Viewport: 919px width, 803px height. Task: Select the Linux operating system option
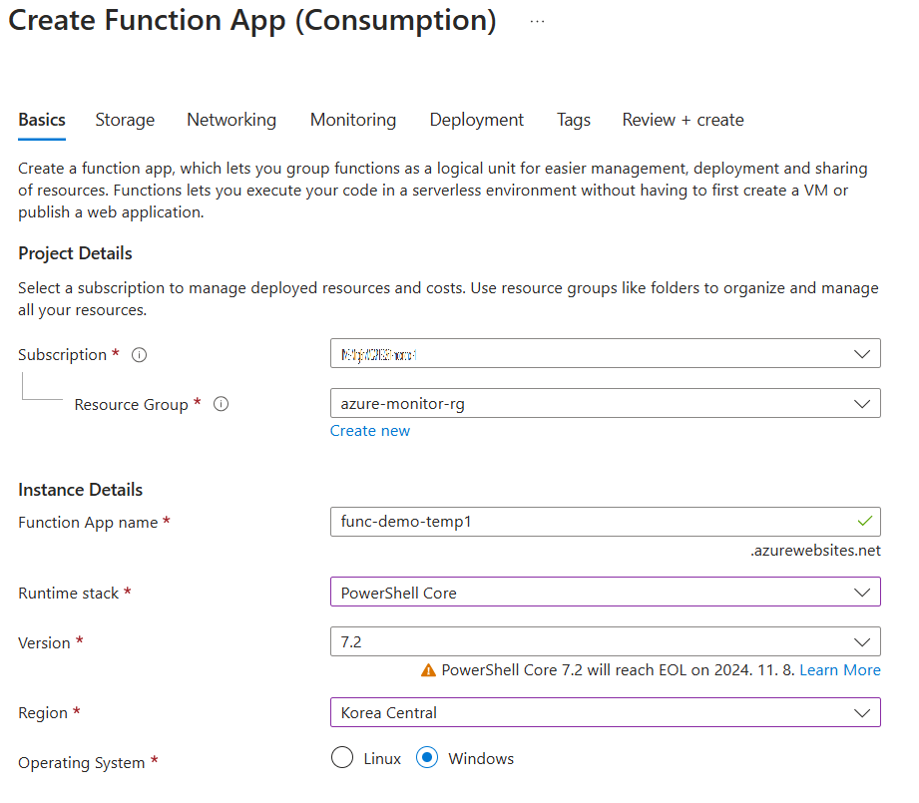(342, 758)
